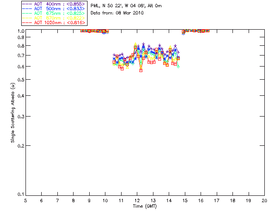272x217 pixels.
Task: Click the 17 hour x-axis label
Action: (x=217, y=200)
